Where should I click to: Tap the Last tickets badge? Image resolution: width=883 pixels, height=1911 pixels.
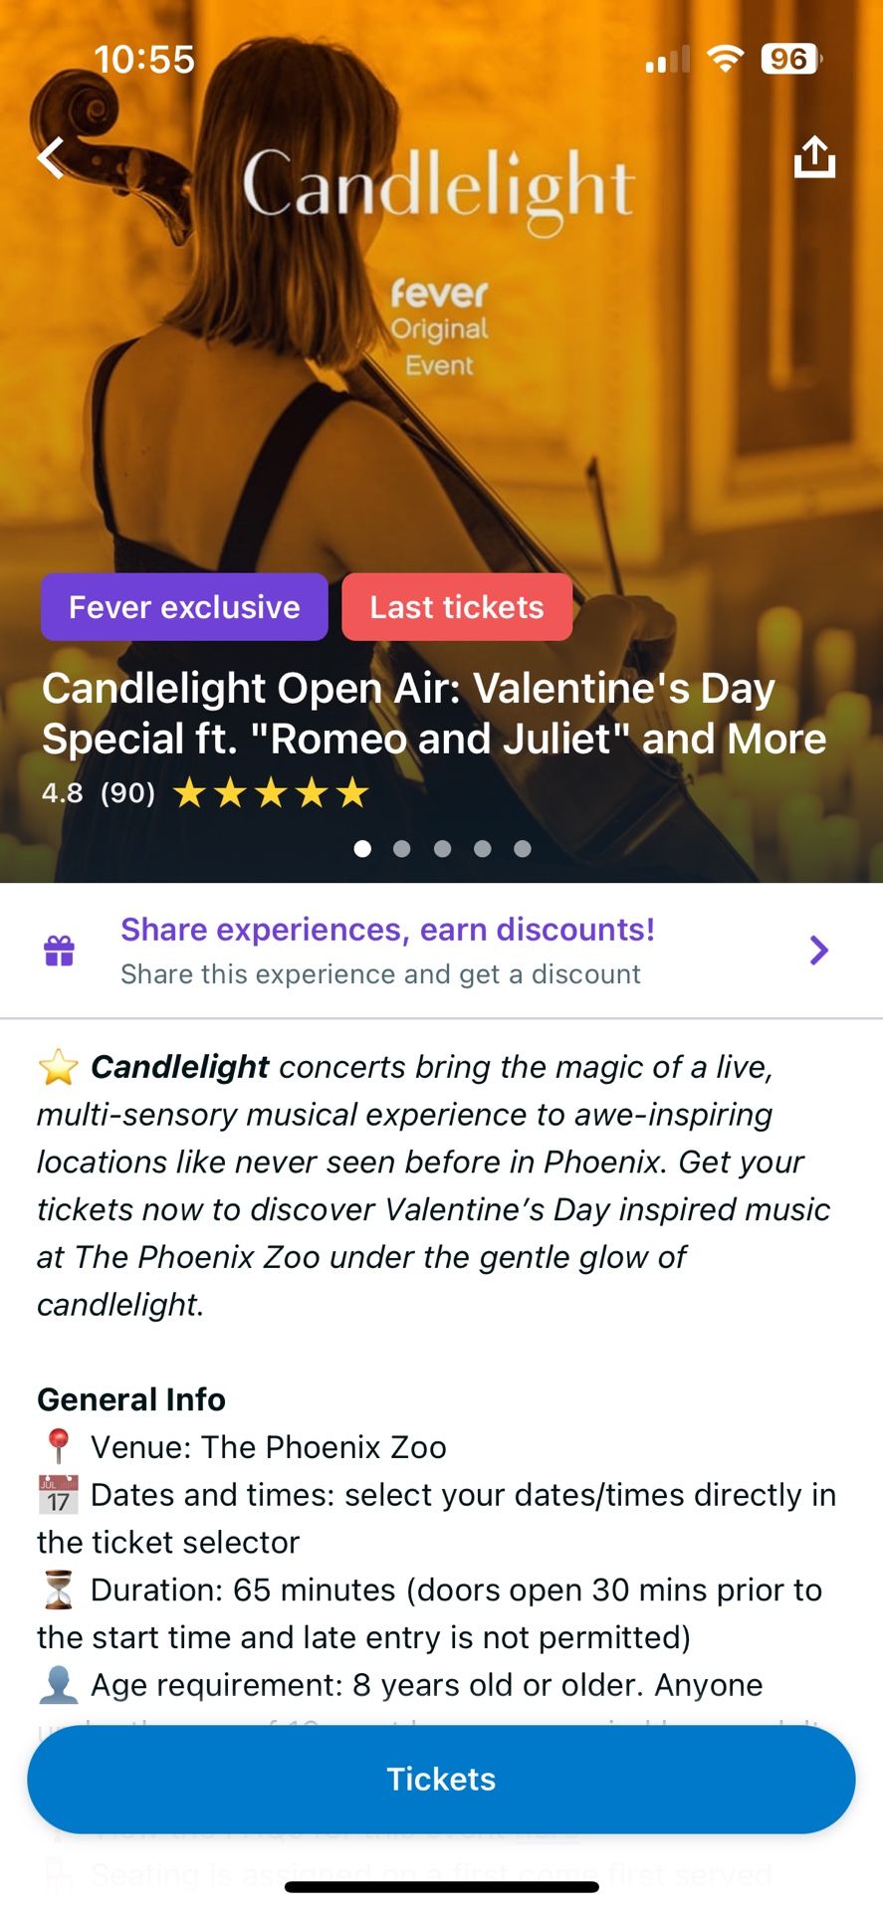point(457,607)
